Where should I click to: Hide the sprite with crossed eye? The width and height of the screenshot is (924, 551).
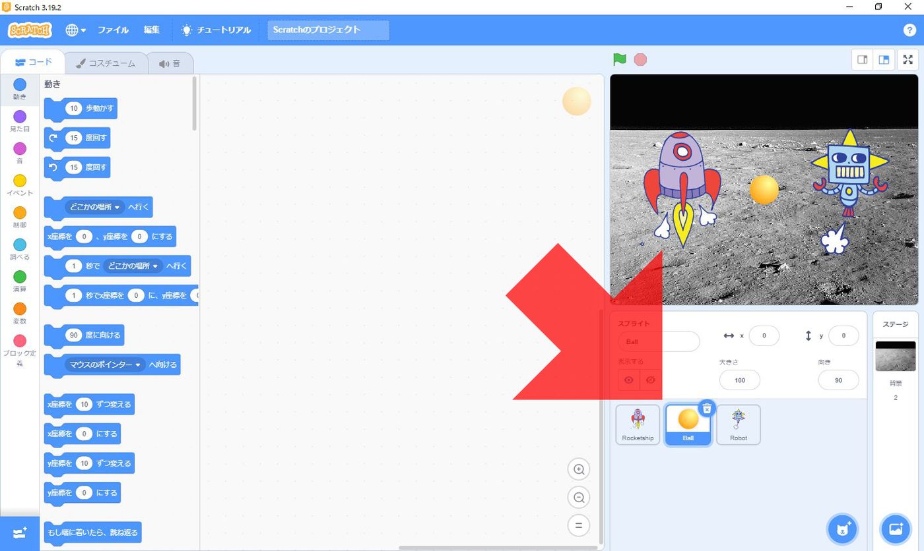tap(651, 380)
